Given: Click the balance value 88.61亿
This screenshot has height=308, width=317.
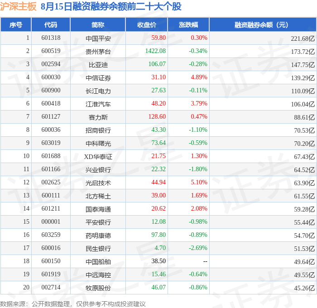Looking at the screenshot, I should 304,117.
